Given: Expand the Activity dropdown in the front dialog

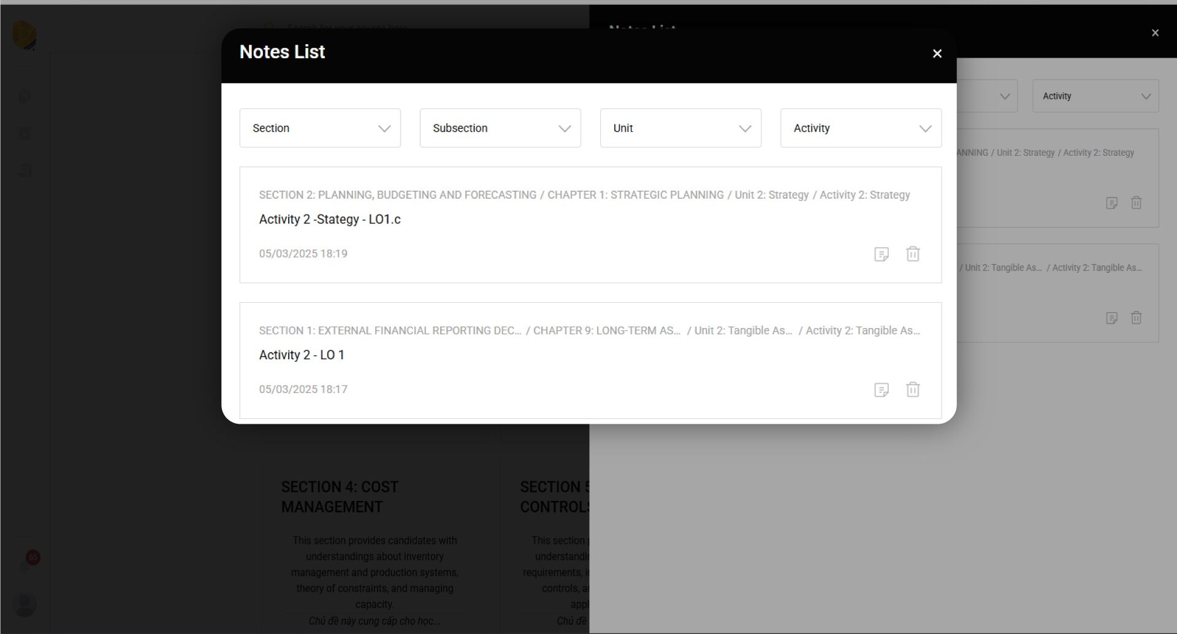Looking at the screenshot, I should [861, 128].
